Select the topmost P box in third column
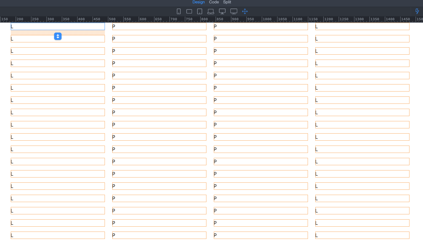 pos(261,26)
